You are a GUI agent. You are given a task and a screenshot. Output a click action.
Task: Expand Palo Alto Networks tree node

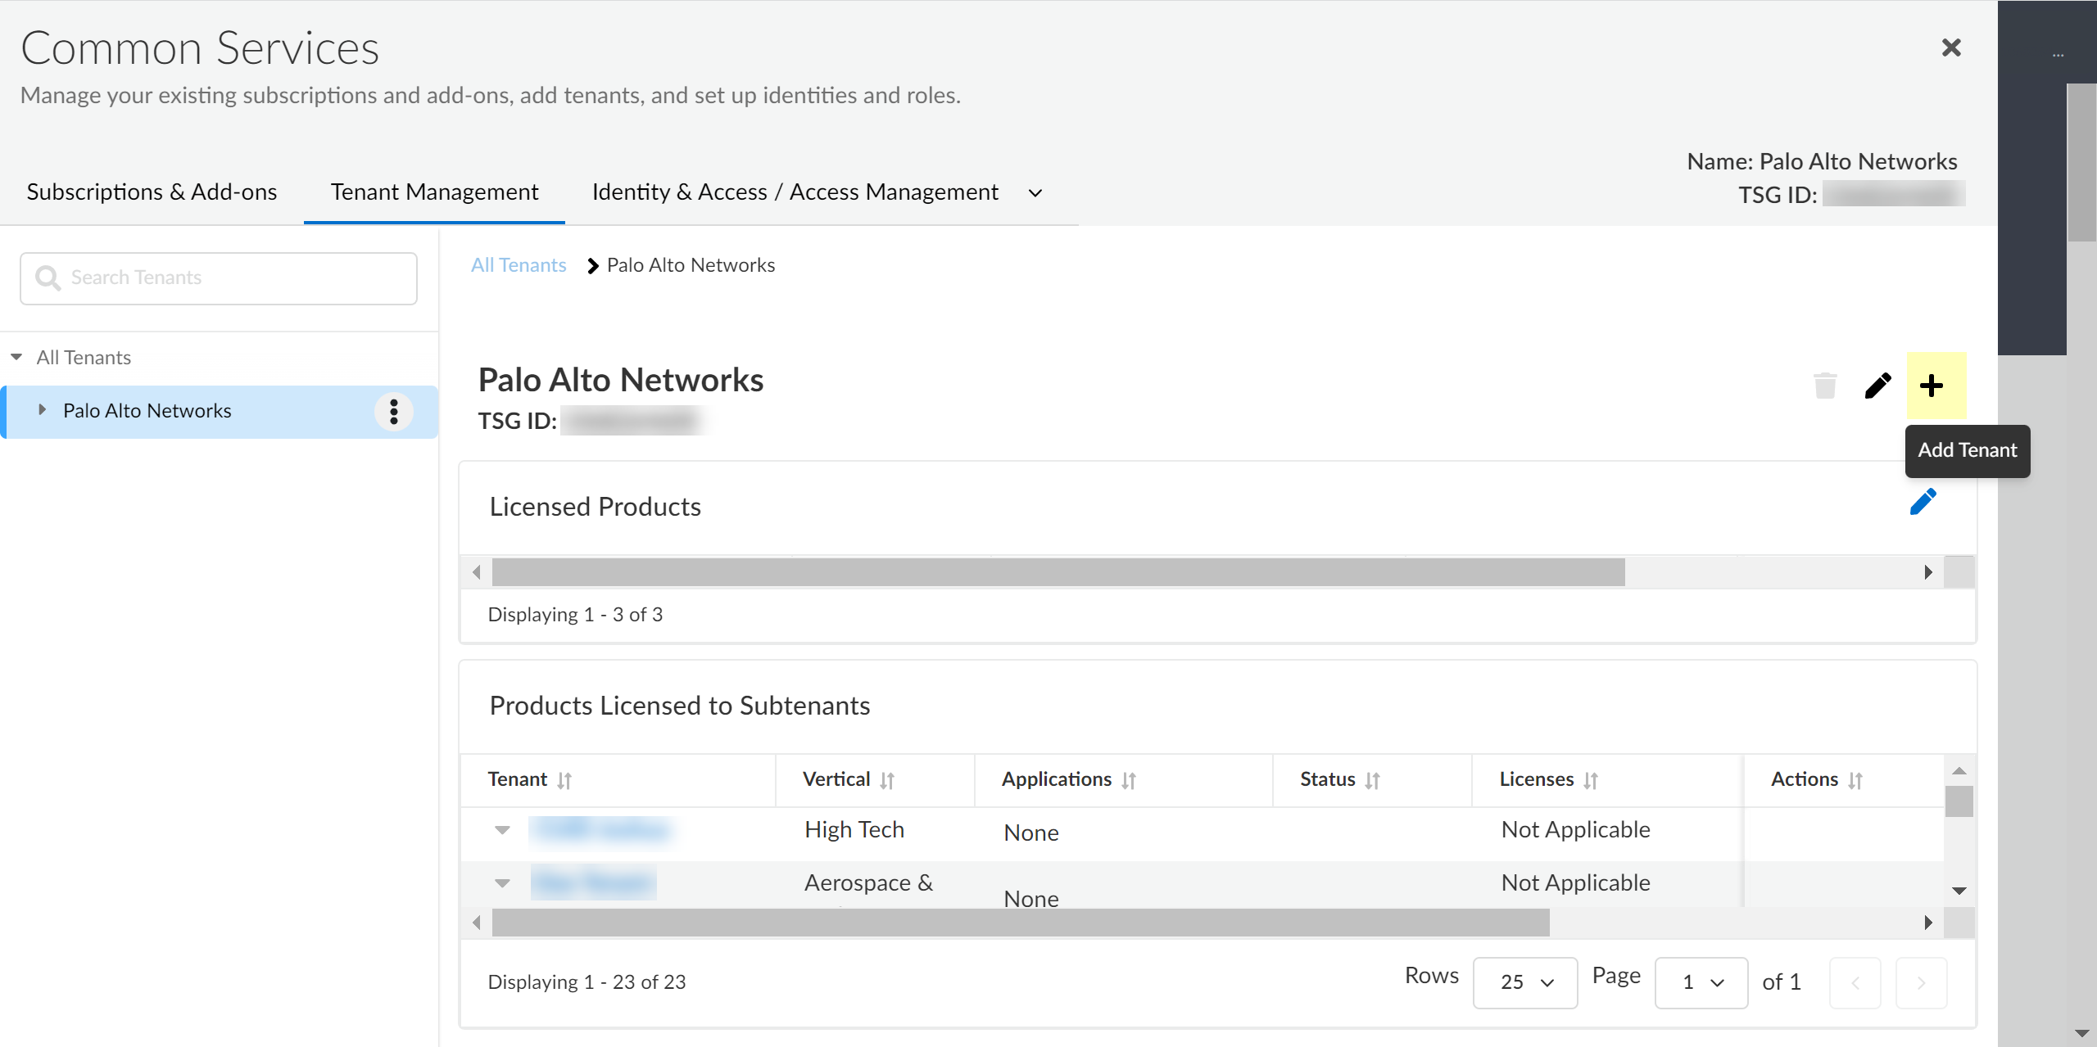[x=42, y=410]
